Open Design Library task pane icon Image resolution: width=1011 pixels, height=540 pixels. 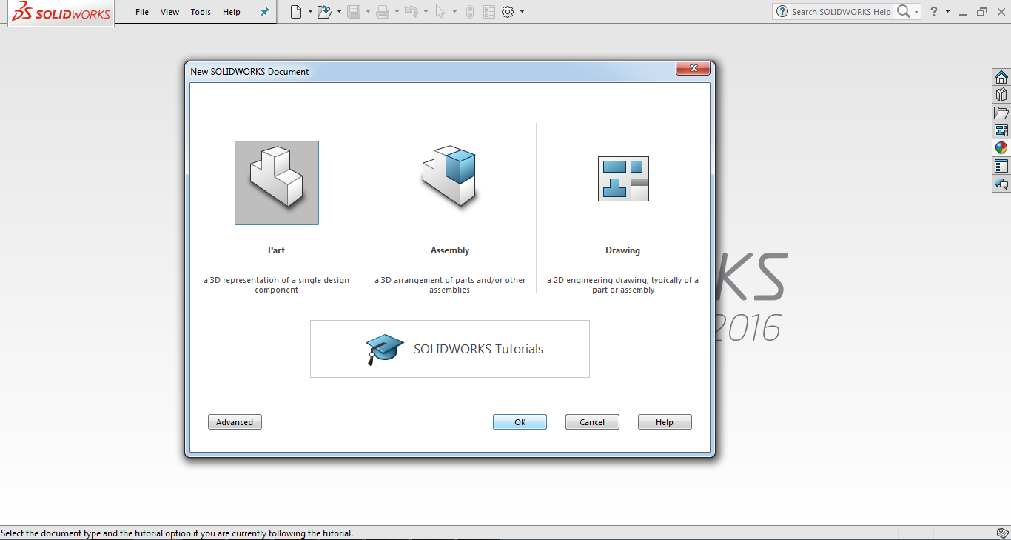pos(1001,95)
